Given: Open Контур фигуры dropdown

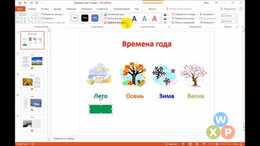Looking at the screenshot, I should point(114,18).
